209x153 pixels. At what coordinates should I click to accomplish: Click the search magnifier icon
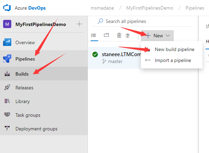100,21
